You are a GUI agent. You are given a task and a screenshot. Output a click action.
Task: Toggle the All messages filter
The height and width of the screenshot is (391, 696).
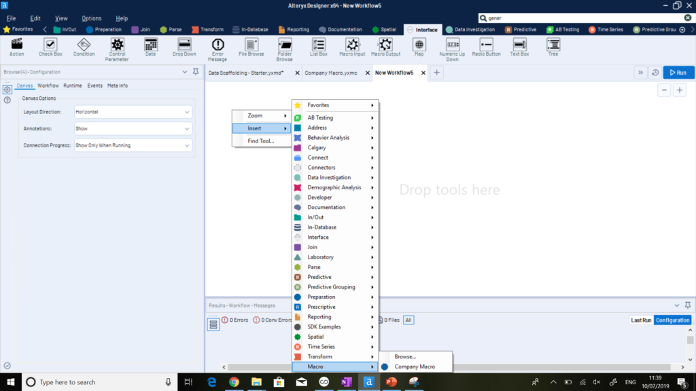coord(408,320)
